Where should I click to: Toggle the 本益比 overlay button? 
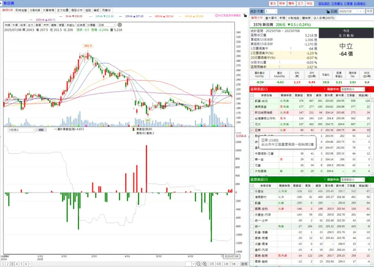[x=70, y=25]
